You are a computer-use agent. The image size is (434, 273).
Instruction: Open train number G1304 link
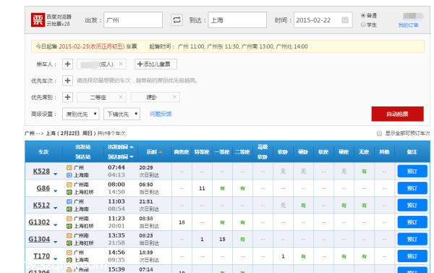point(39,239)
